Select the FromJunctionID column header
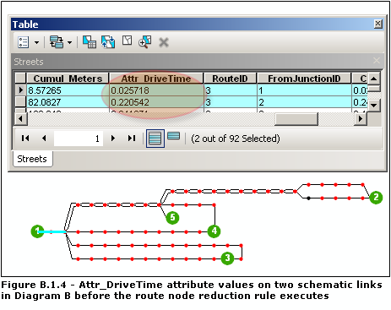The width and height of the screenshot is (391, 310). click(304, 79)
